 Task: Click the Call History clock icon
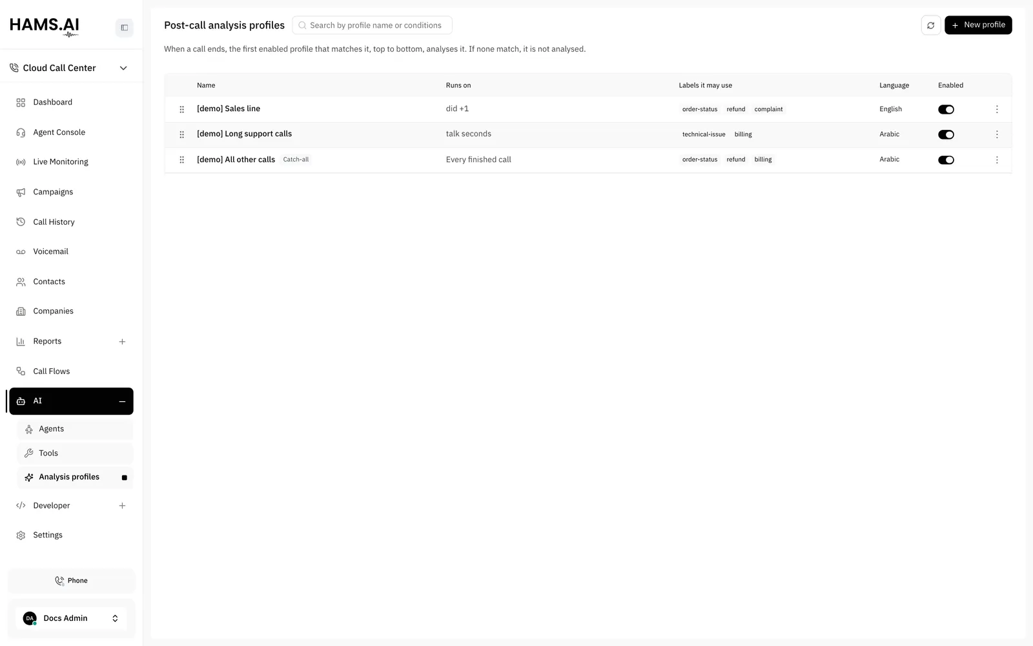(21, 222)
